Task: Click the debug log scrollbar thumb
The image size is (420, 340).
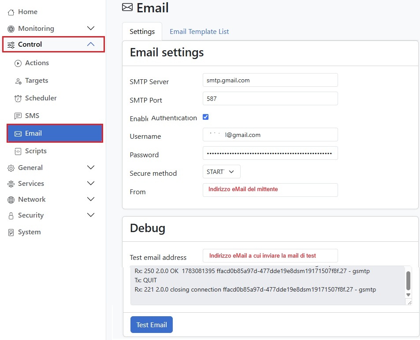Action: pos(408,281)
